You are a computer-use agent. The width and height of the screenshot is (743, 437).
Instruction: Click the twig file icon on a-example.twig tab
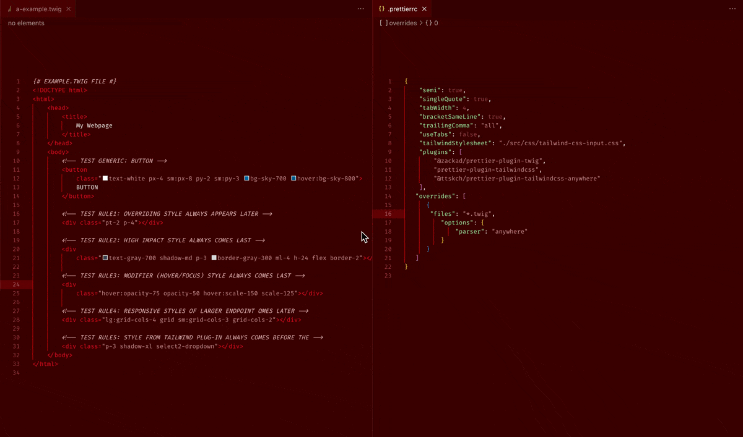10,9
